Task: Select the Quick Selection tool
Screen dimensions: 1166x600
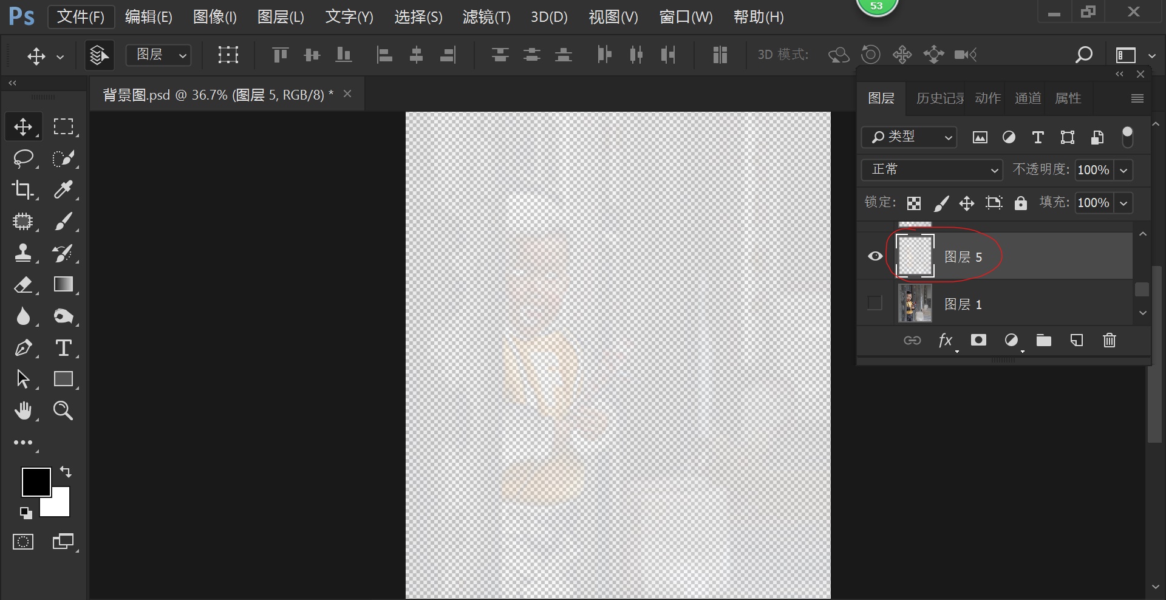Action: coord(63,159)
